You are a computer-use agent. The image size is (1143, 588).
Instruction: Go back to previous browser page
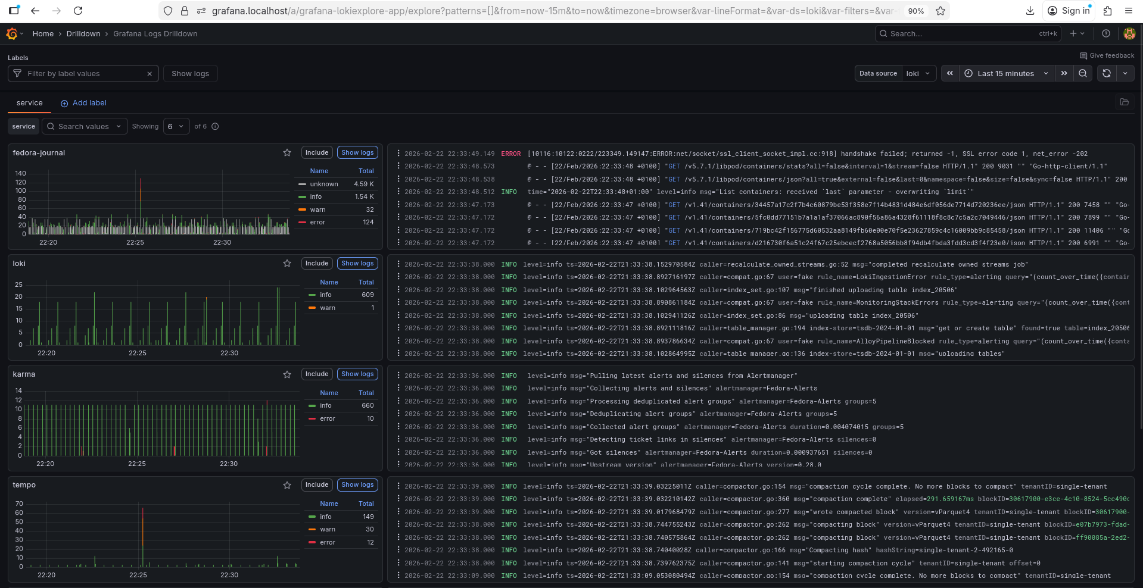tap(35, 11)
